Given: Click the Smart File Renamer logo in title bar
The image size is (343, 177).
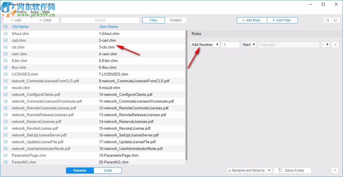Looking at the screenshot, I should (x=4, y=4).
